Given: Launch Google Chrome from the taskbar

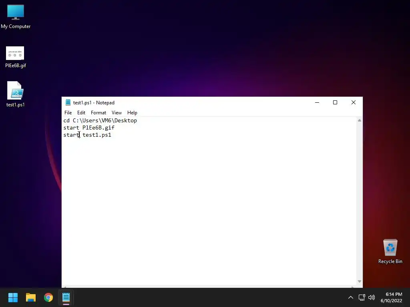Looking at the screenshot, I should tap(48, 297).
